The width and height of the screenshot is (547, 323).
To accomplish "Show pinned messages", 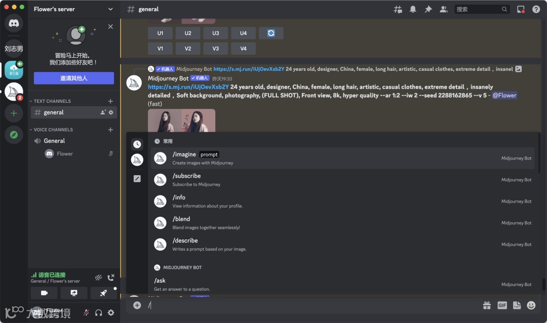I will tap(428, 10).
